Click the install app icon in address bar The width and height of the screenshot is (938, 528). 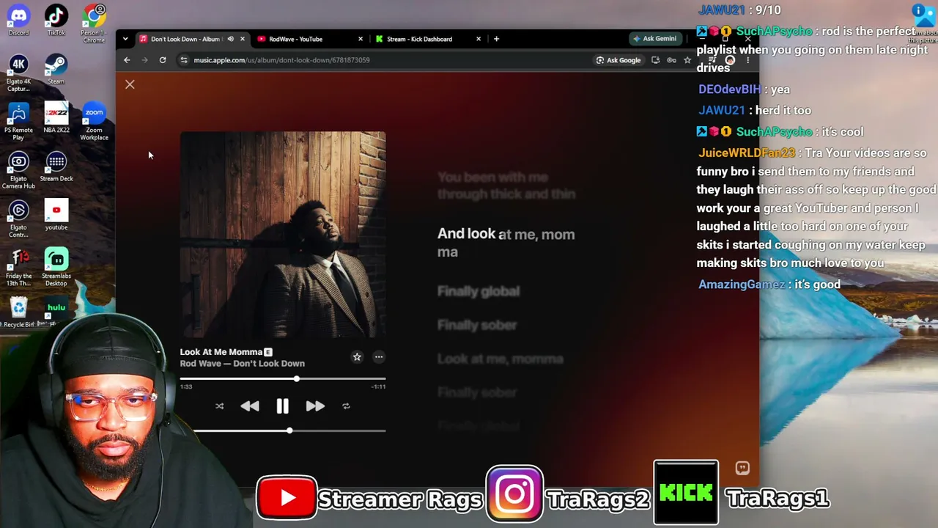655,60
